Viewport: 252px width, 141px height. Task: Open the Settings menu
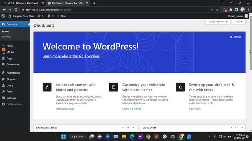pyautogui.click(x=11, y=98)
